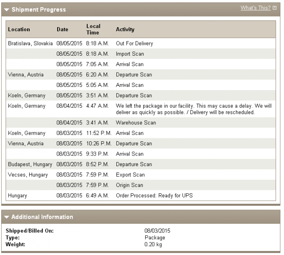
Task: Select the Location column header
Action: [x=19, y=29]
